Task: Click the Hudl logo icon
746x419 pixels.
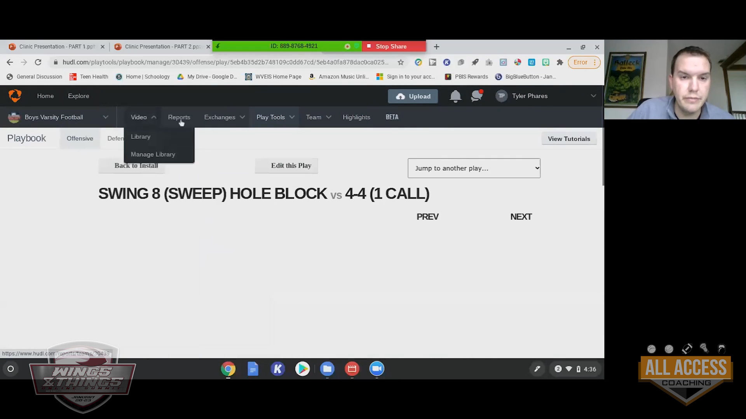Action: click(15, 96)
